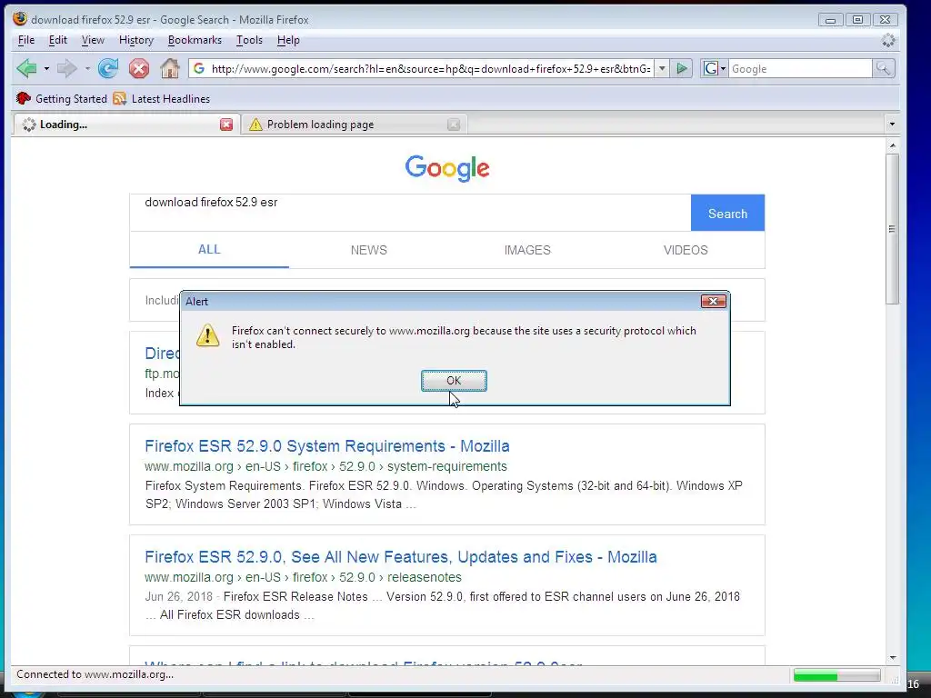Open the View menu

pyautogui.click(x=93, y=40)
